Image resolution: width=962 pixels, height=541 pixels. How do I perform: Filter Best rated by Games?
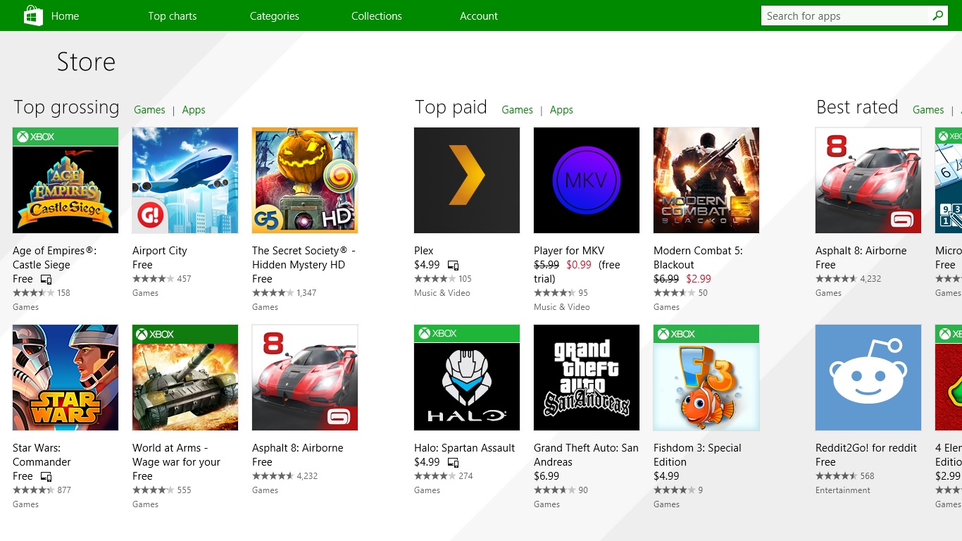[x=928, y=110]
